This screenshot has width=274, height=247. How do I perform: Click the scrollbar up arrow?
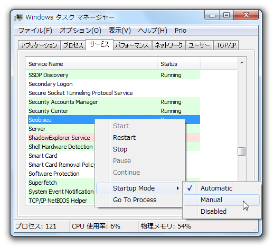242,62
